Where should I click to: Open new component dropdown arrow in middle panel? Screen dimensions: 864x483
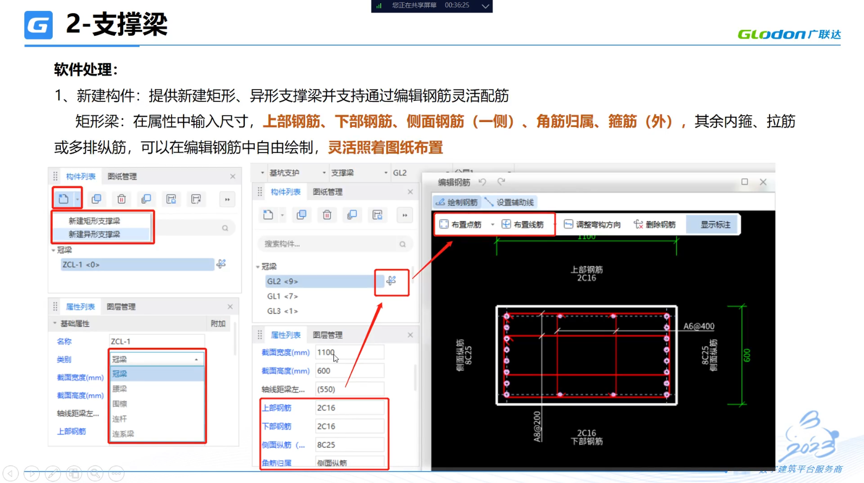pos(282,215)
